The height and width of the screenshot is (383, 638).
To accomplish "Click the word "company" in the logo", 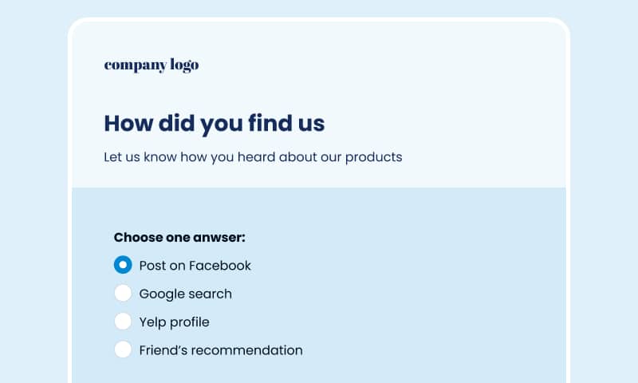I will [136, 66].
